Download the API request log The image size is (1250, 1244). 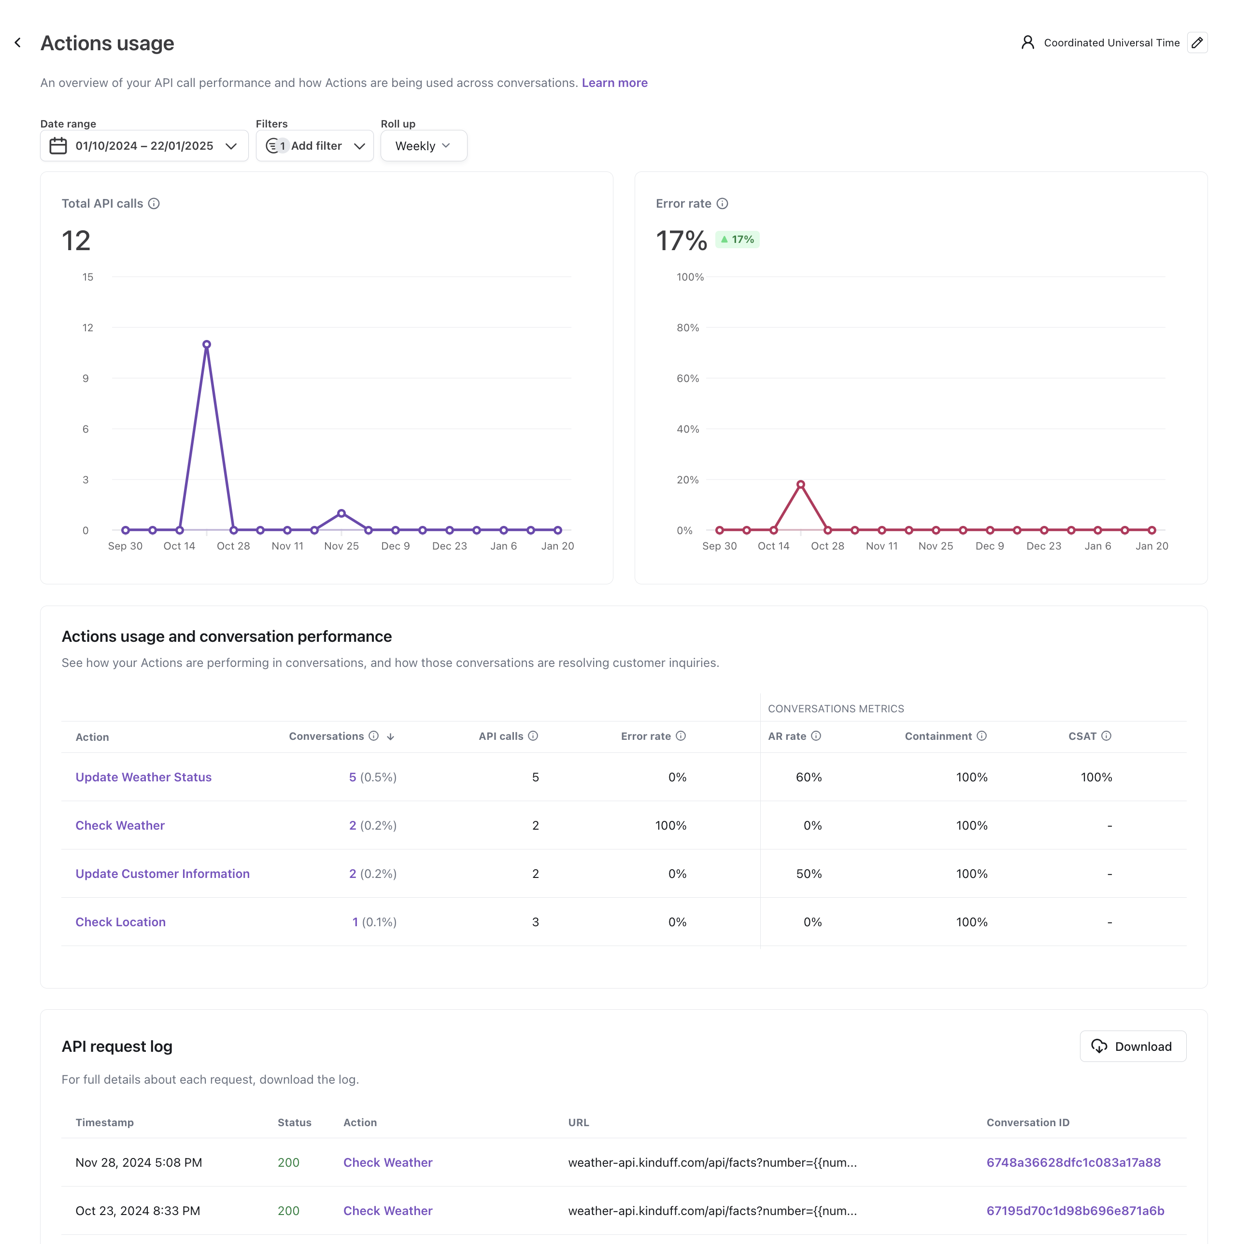(1133, 1046)
